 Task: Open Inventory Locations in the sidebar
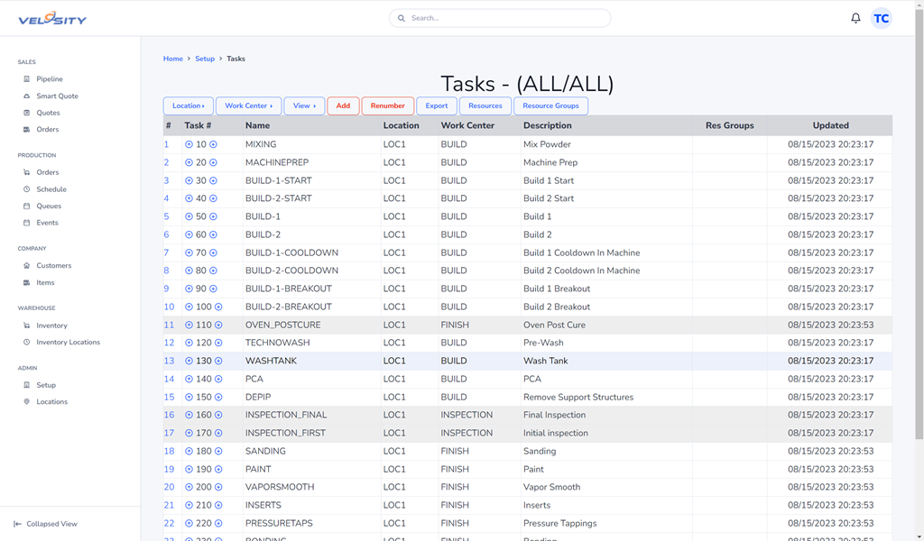pyautogui.click(x=68, y=343)
